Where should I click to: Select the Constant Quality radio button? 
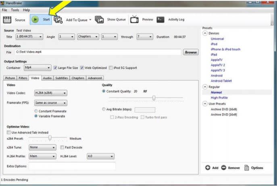(x=104, y=91)
